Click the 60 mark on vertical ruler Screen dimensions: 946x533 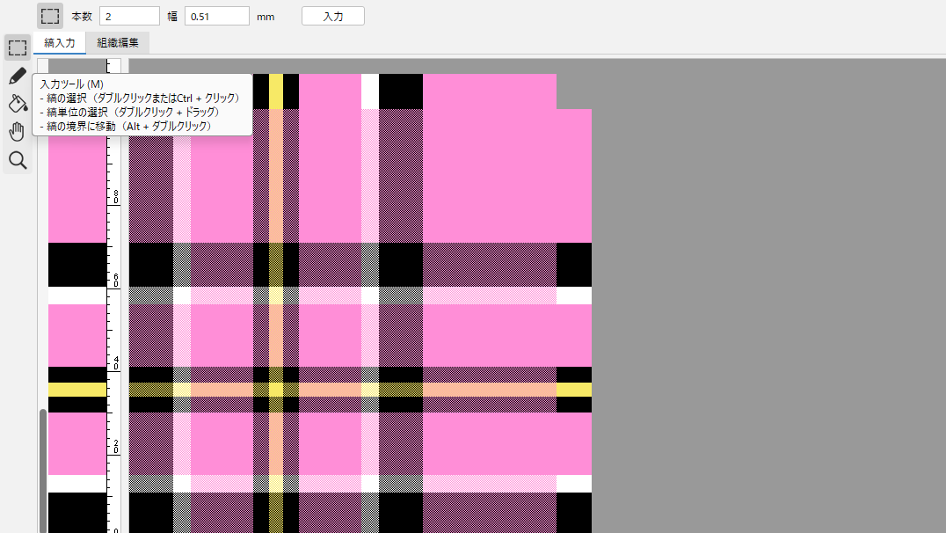[115, 280]
